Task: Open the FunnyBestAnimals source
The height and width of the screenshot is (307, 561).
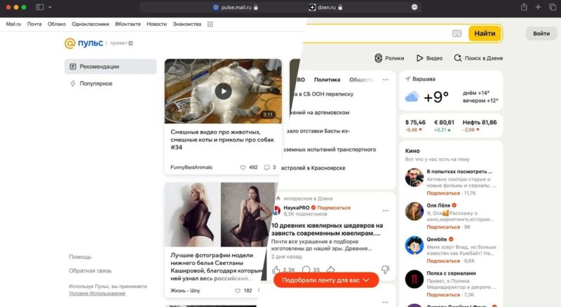Action: click(x=191, y=167)
